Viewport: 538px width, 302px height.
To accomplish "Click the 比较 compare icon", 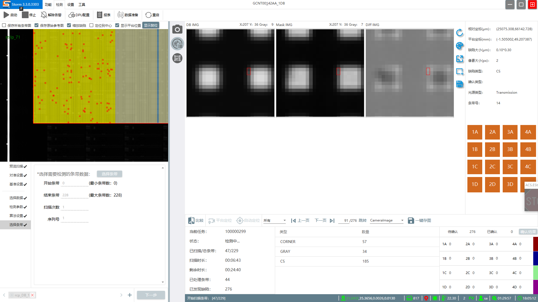I will click(x=191, y=221).
